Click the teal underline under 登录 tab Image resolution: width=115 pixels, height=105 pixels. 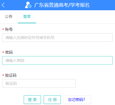point(27,23)
